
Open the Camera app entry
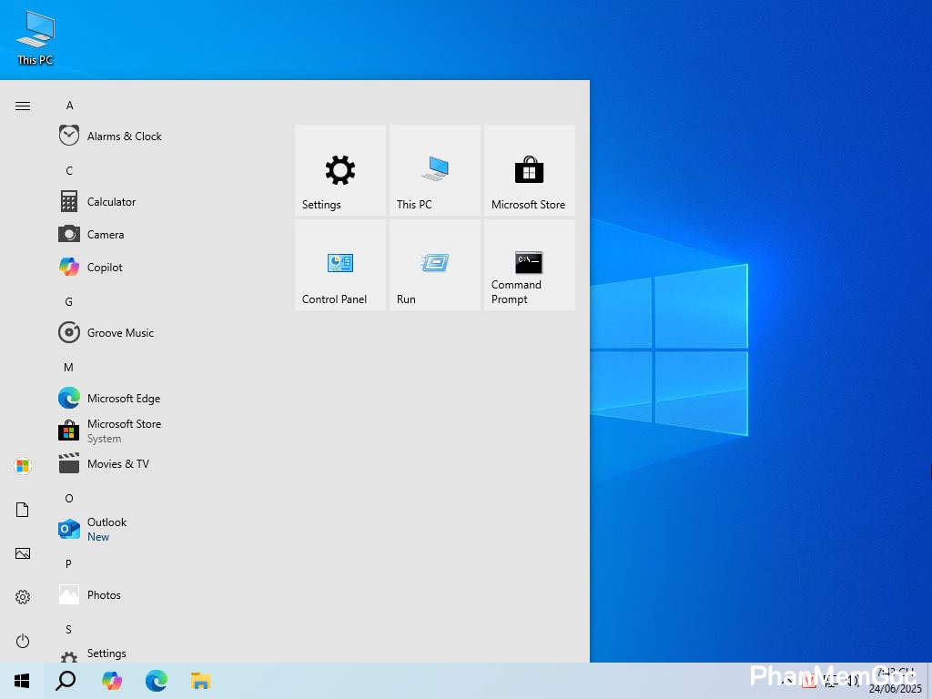pos(106,235)
